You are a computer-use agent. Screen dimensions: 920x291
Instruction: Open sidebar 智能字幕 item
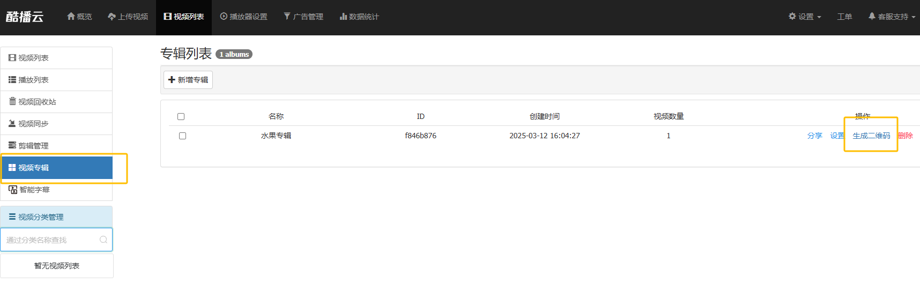click(56, 190)
